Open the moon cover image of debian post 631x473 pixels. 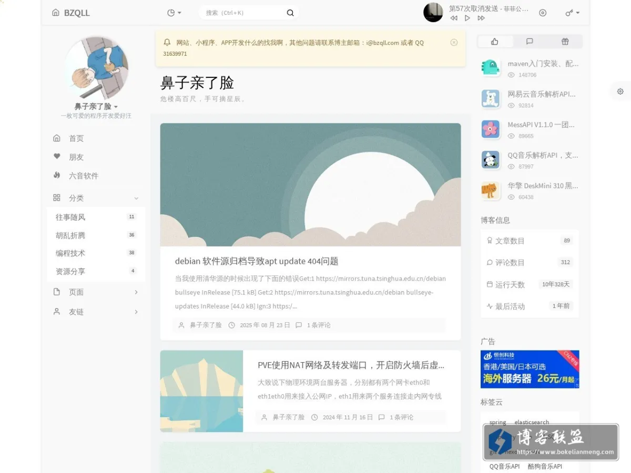pyautogui.click(x=310, y=184)
